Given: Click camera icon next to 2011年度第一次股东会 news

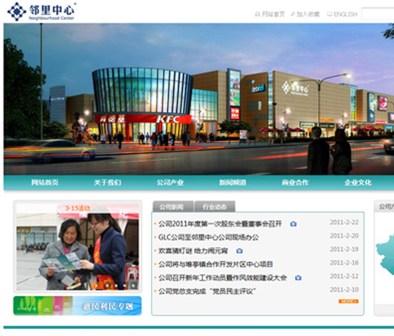Looking at the screenshot, I should 293,224.
